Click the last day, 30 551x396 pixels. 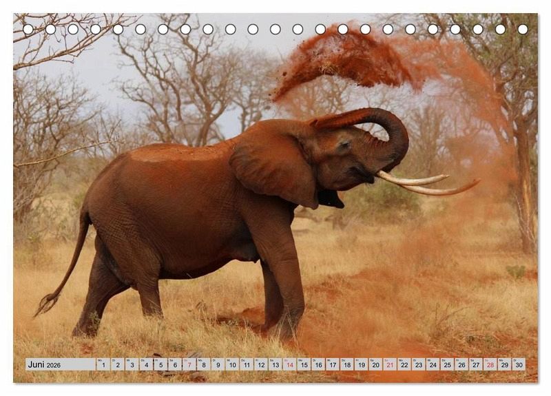coord(519,364)
